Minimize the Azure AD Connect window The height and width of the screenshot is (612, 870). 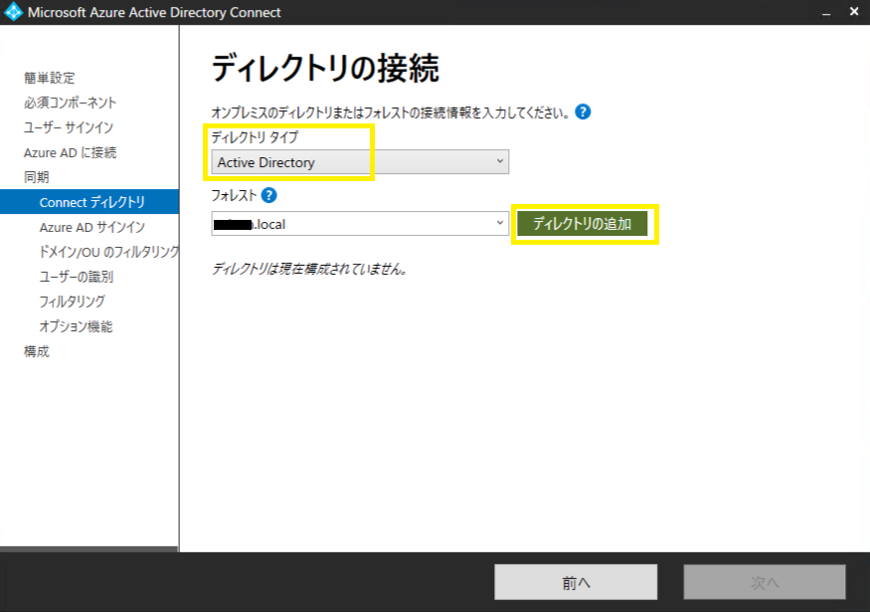826,12
